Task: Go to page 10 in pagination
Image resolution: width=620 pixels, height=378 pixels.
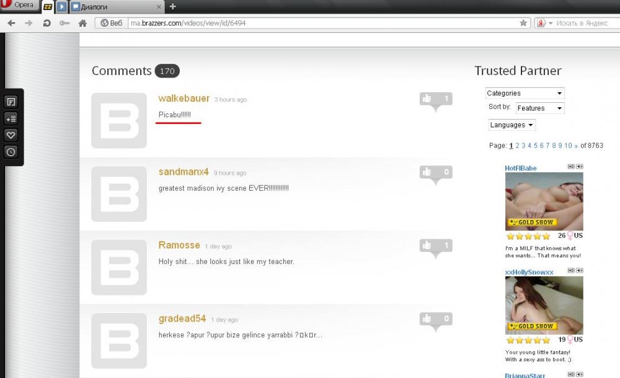Action: click(568, 146)
